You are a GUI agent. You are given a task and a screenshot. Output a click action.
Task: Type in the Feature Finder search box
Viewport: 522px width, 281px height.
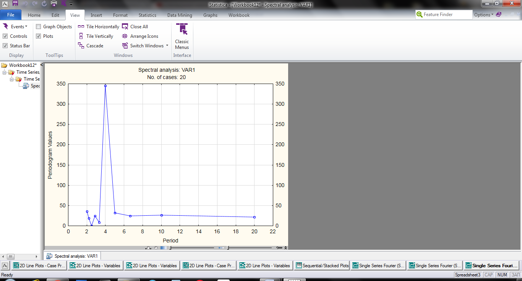click(447, 15)
